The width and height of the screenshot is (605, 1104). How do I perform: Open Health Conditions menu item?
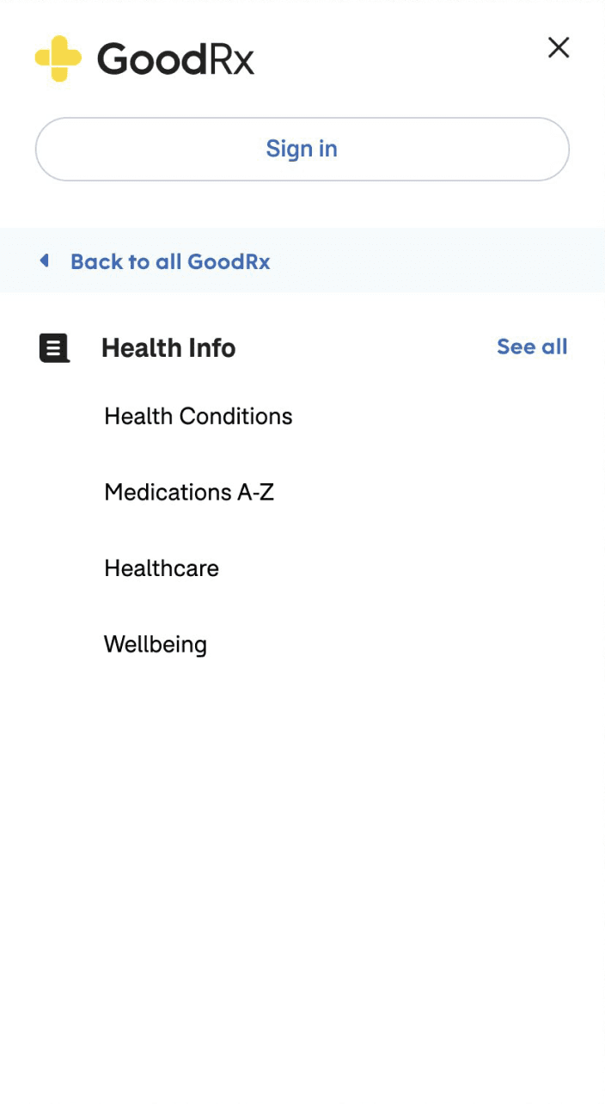199,416
